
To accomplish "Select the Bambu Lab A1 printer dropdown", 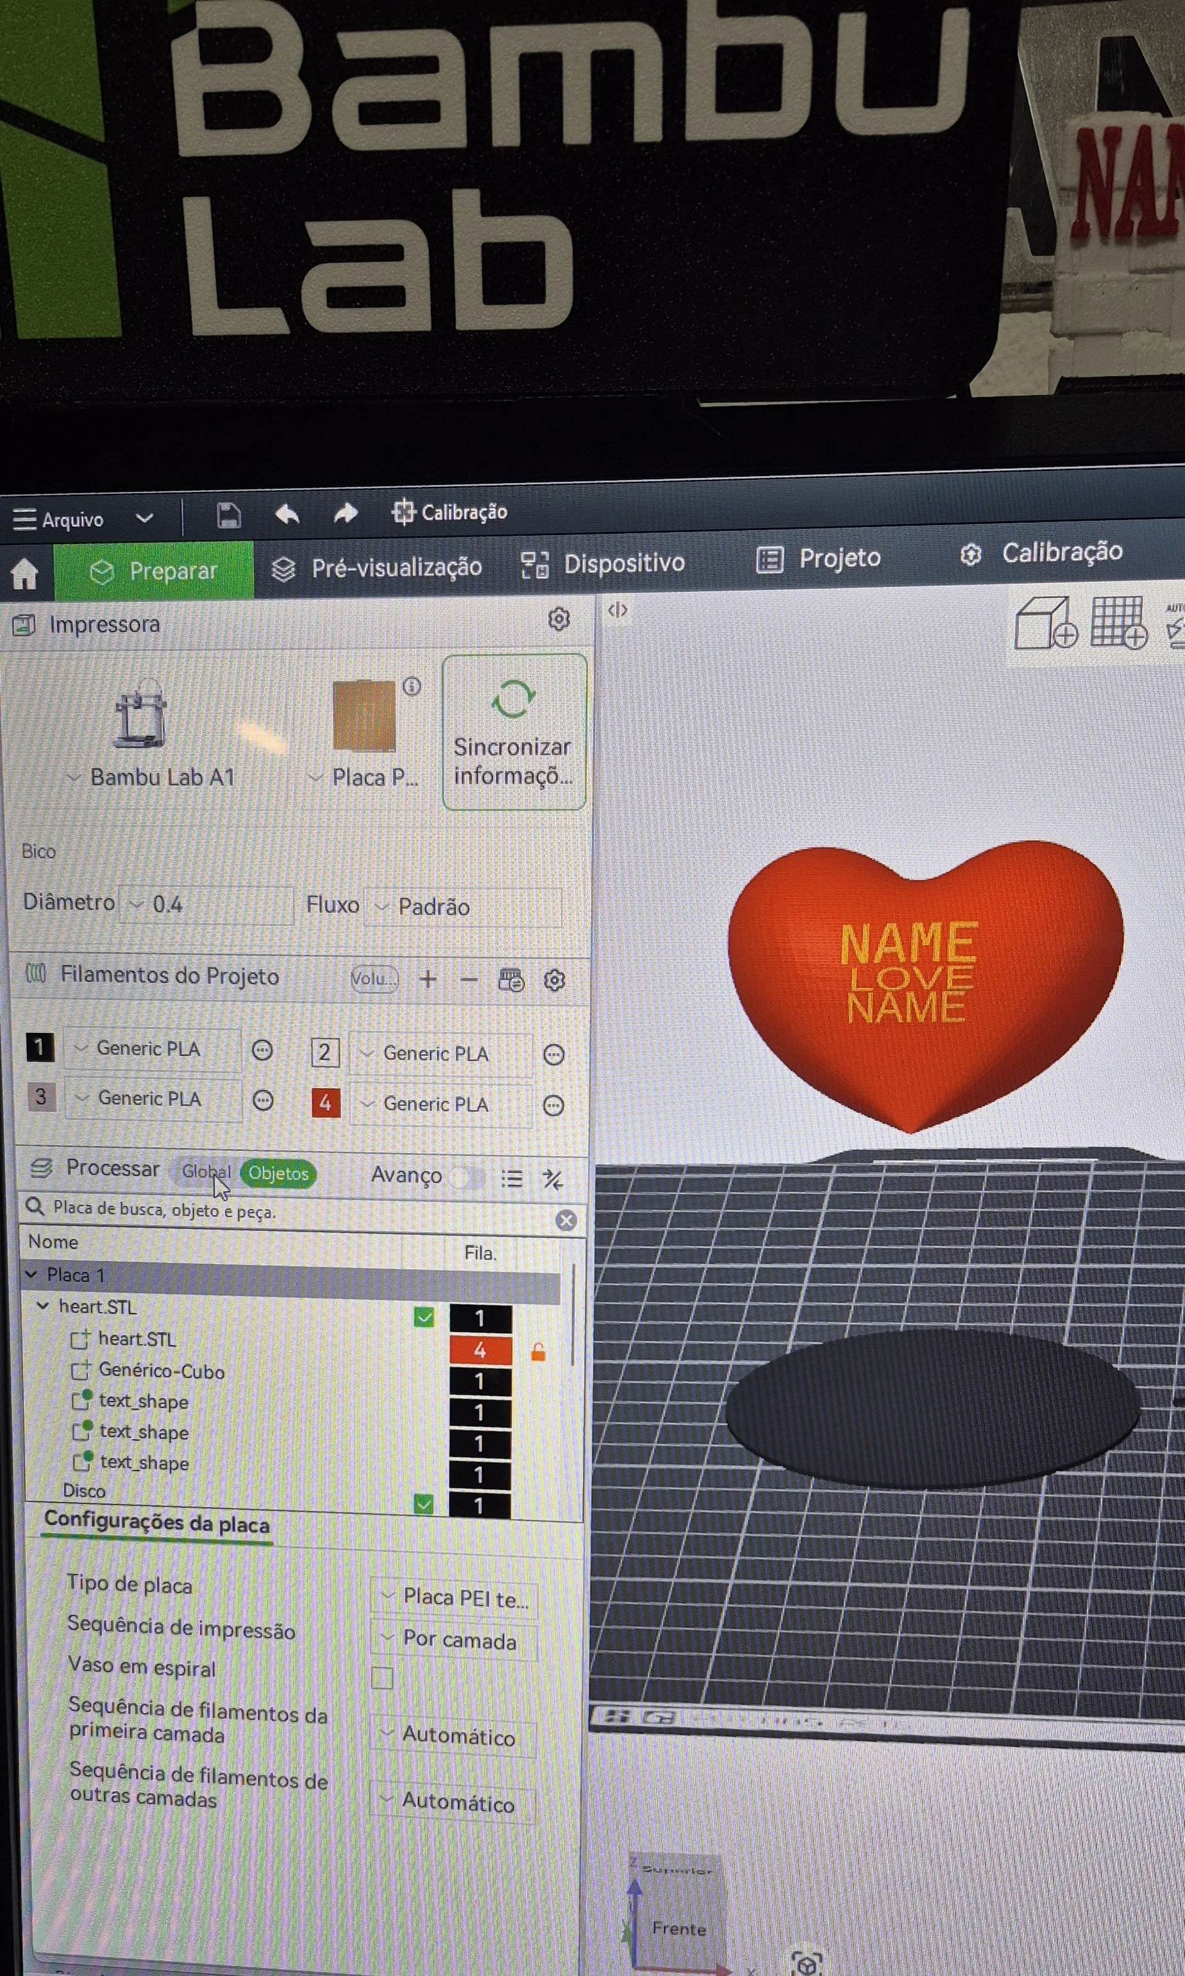I will coord(152,777).
